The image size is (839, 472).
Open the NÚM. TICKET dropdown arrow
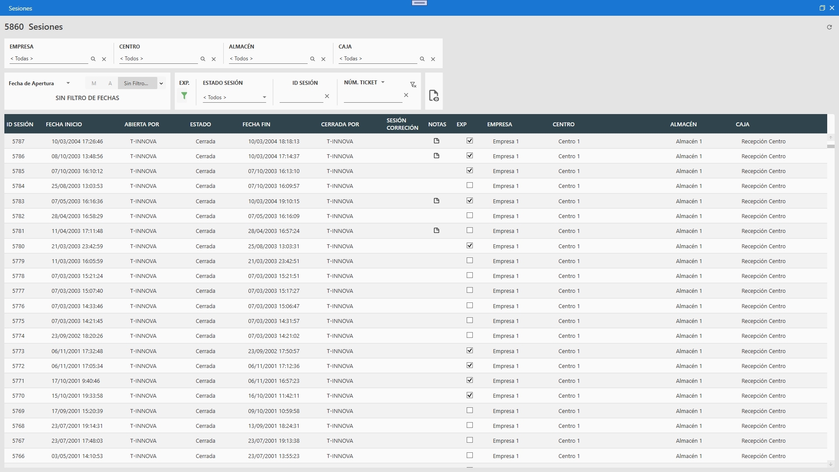383,82
